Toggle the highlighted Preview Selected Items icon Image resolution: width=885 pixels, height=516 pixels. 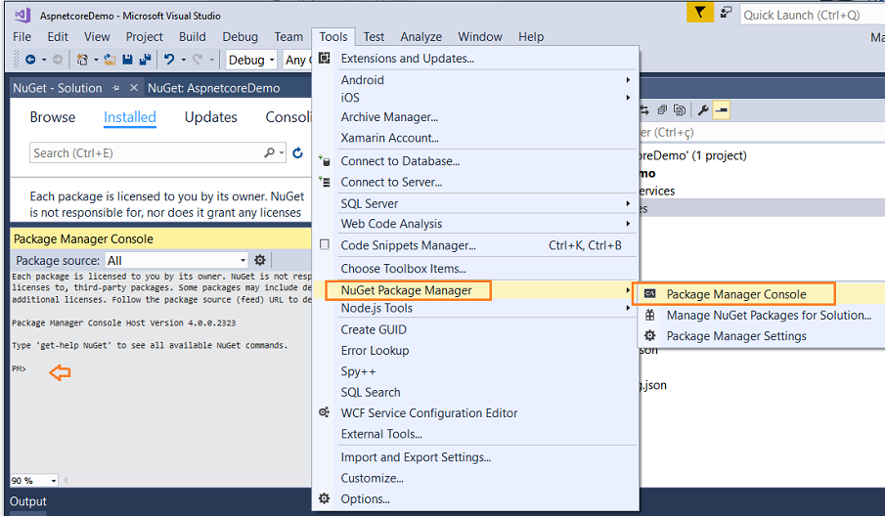click(x=722, y=110)
